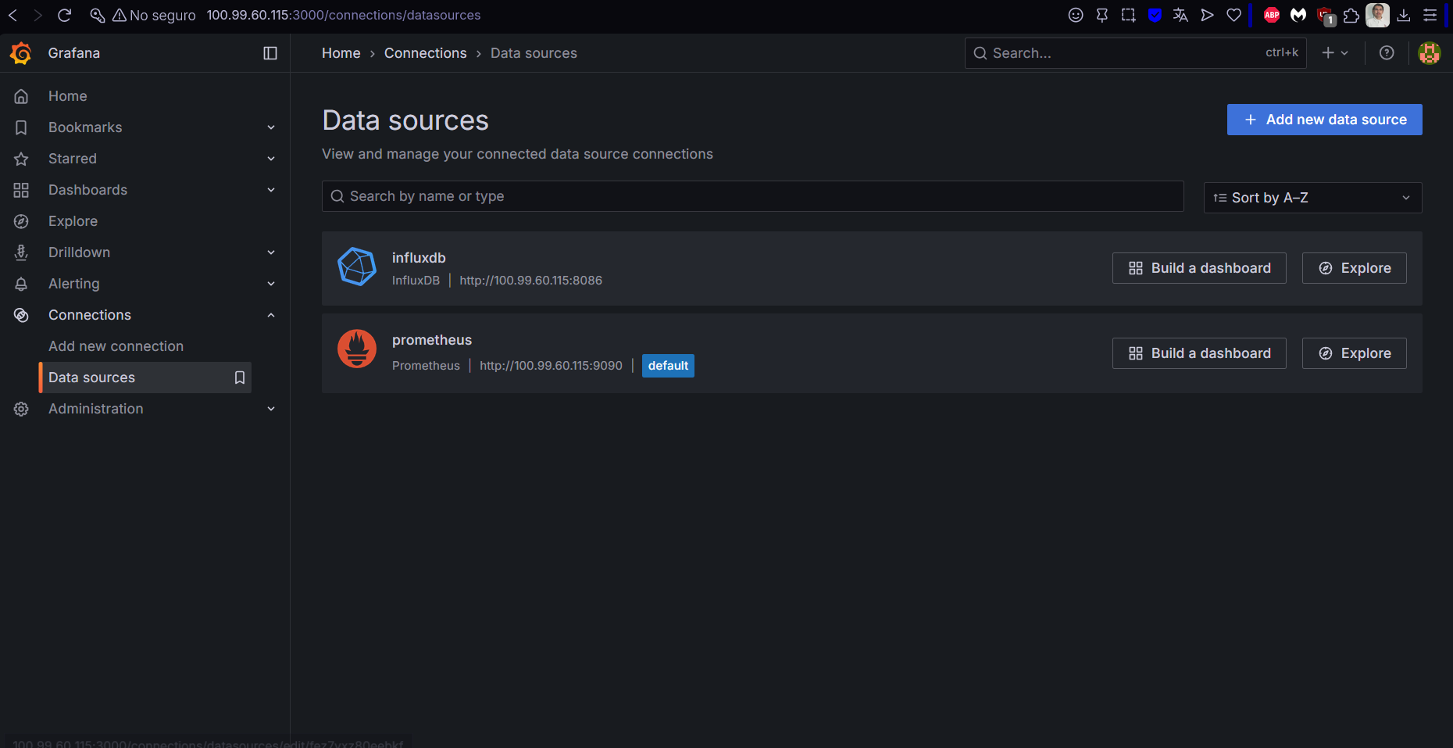
Task: Click Build a dashboard for influxdb
Action: click(x=1199, y=268)
